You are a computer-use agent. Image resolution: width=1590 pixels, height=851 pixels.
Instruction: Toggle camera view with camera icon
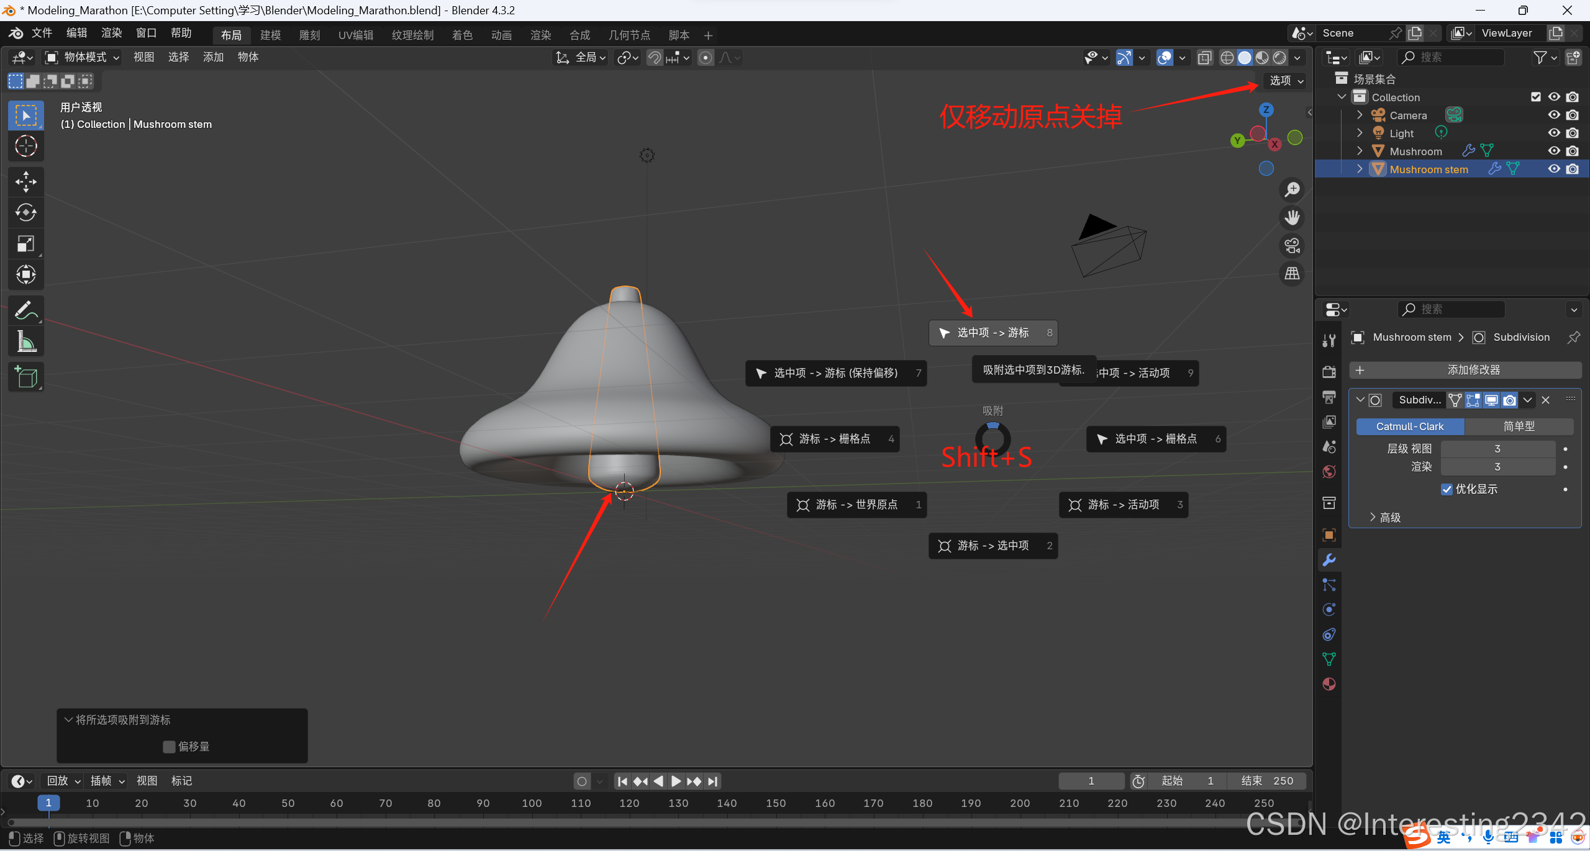1292,246
